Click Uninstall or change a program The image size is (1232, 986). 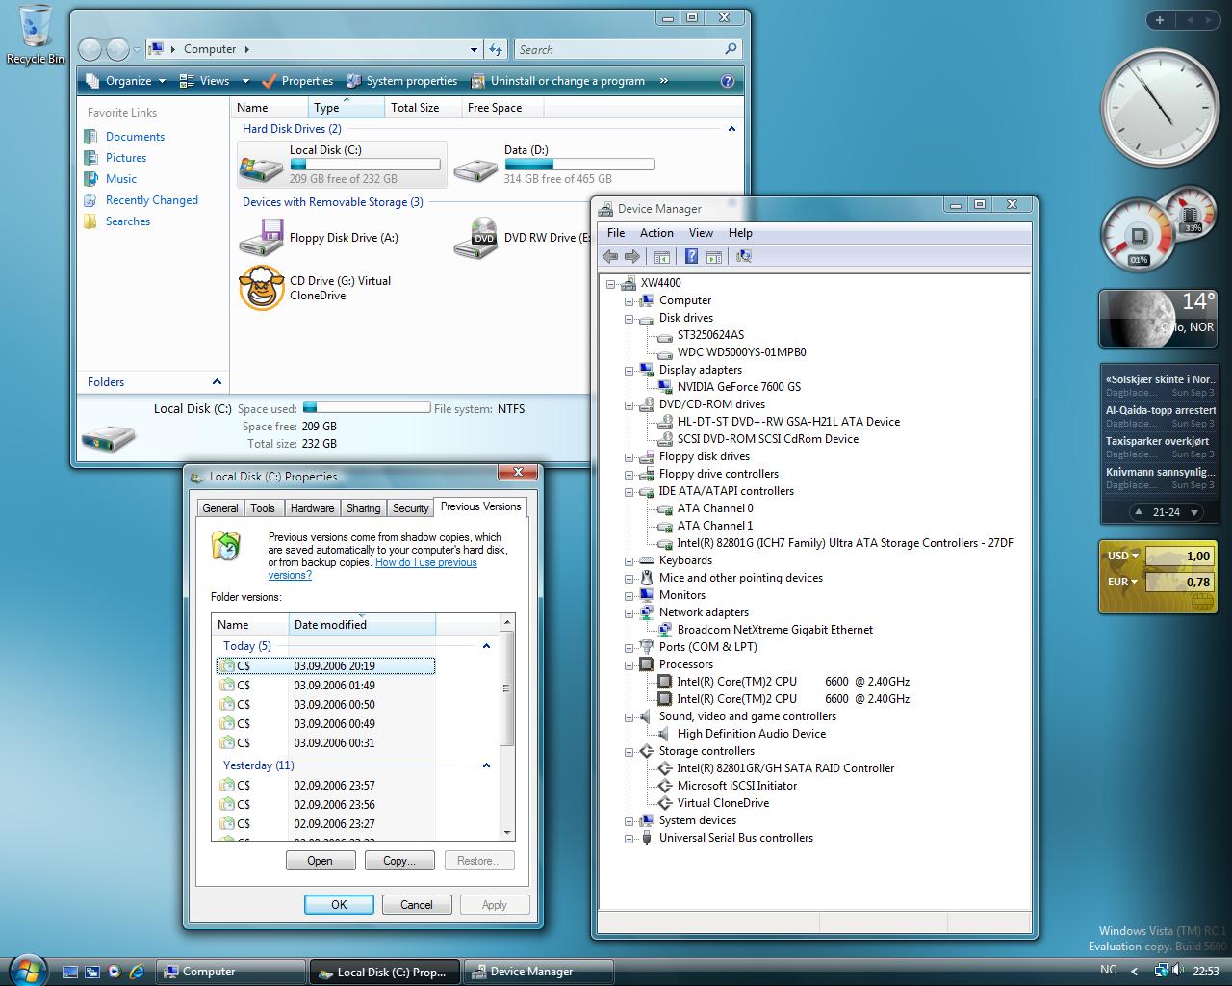pos(558,81)
